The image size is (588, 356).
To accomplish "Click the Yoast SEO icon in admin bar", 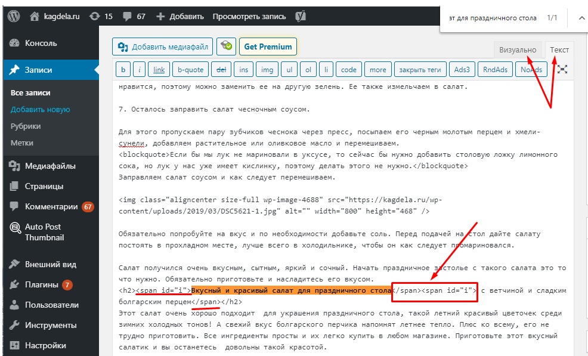I will (301, 16).
